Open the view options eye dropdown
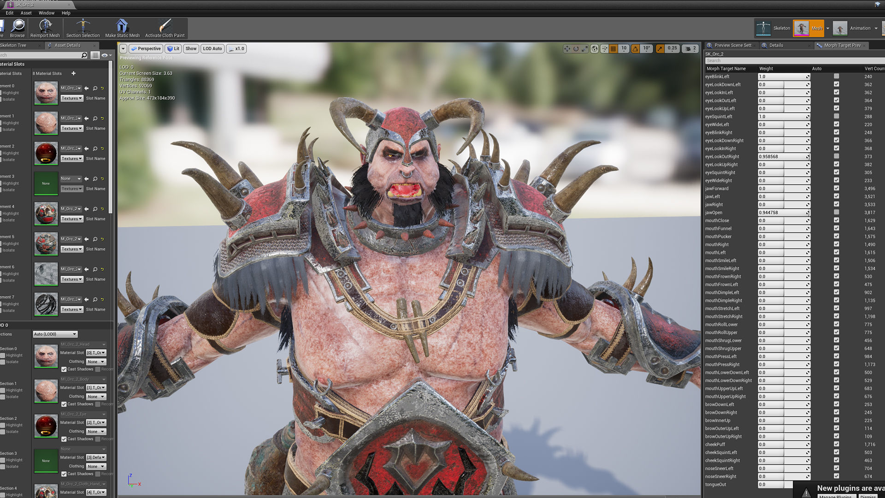The height and width of the screenshot is (498, 885). (x=106, y=55)
